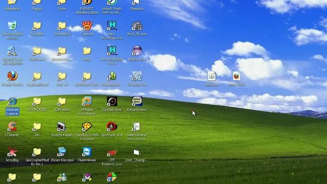Open the Belgelerim folder

(x=12, y=3)
